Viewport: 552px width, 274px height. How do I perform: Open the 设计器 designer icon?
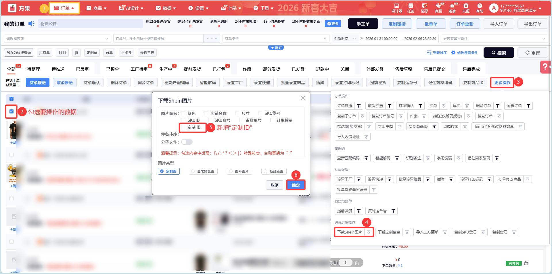[397, 8]
